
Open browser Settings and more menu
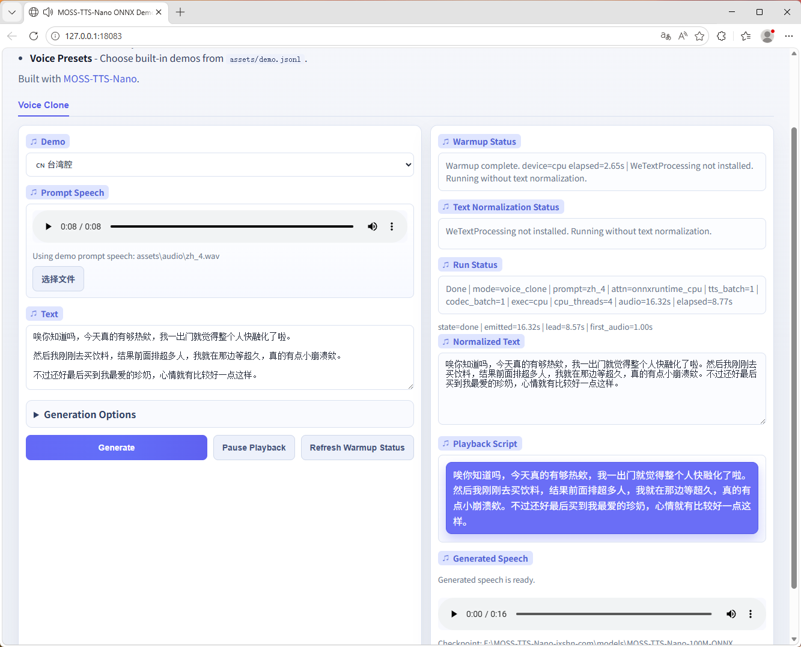coord(789,36)
